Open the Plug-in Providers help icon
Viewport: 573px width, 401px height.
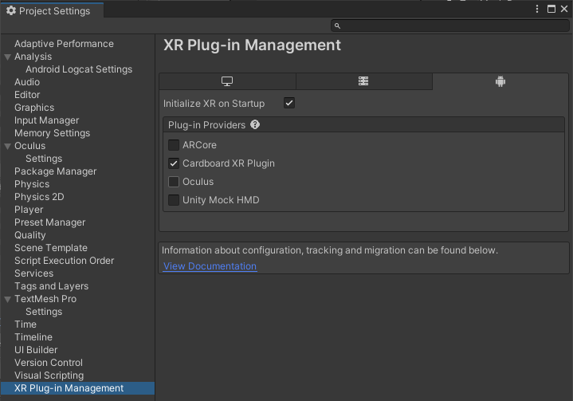tap(255, 124)
